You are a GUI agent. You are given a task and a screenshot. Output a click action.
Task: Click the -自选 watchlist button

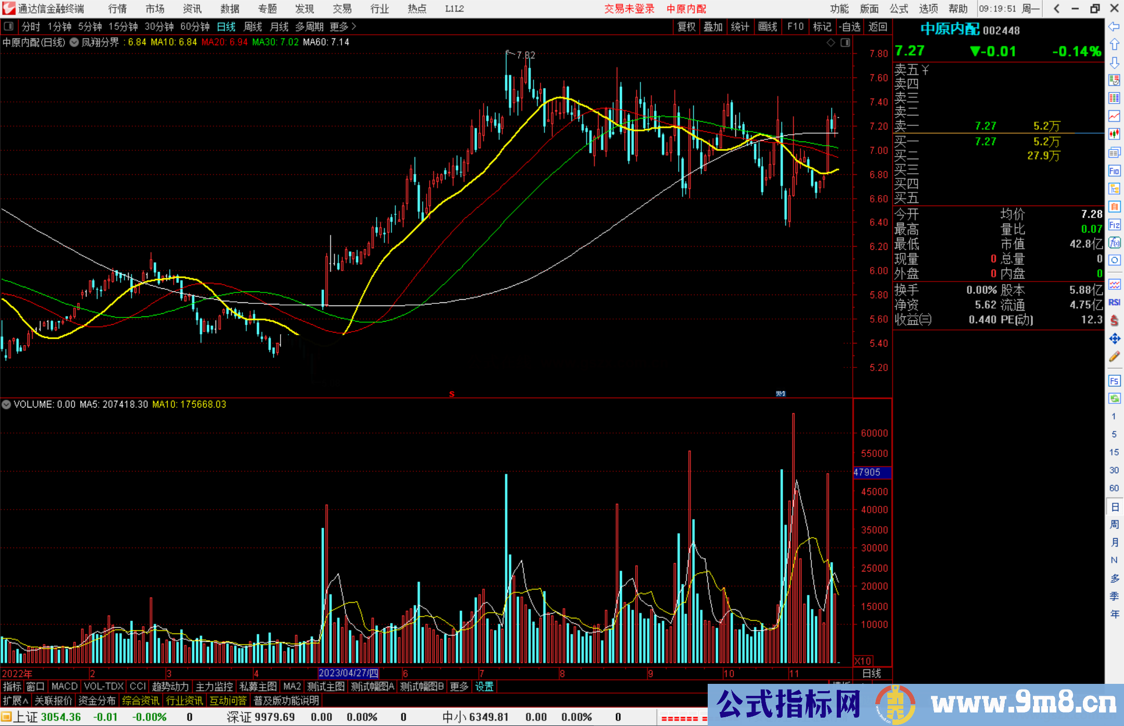[x=850, y=27]
